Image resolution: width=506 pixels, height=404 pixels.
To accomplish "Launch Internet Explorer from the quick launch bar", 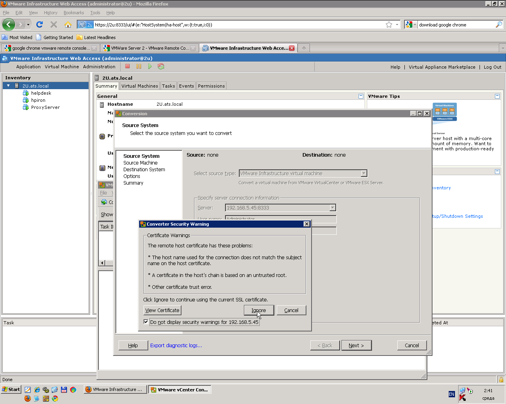I will (x=37, y=389).
